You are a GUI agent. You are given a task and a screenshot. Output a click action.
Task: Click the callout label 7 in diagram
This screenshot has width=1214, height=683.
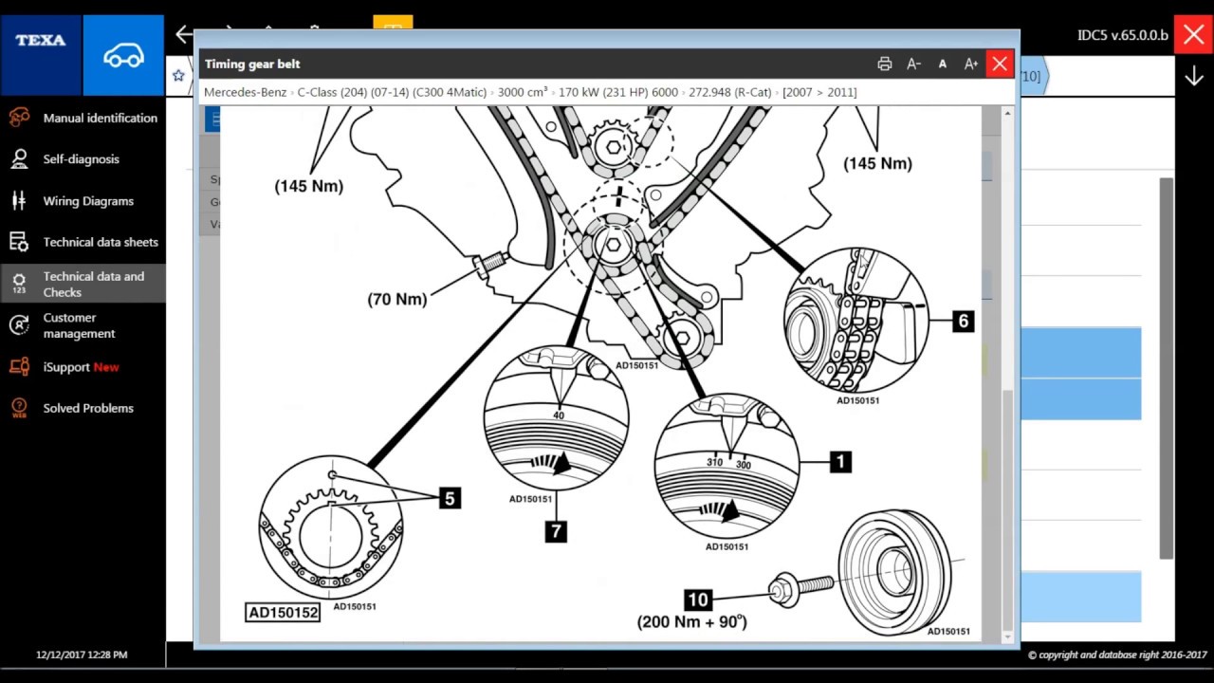[x=556, y=532]
